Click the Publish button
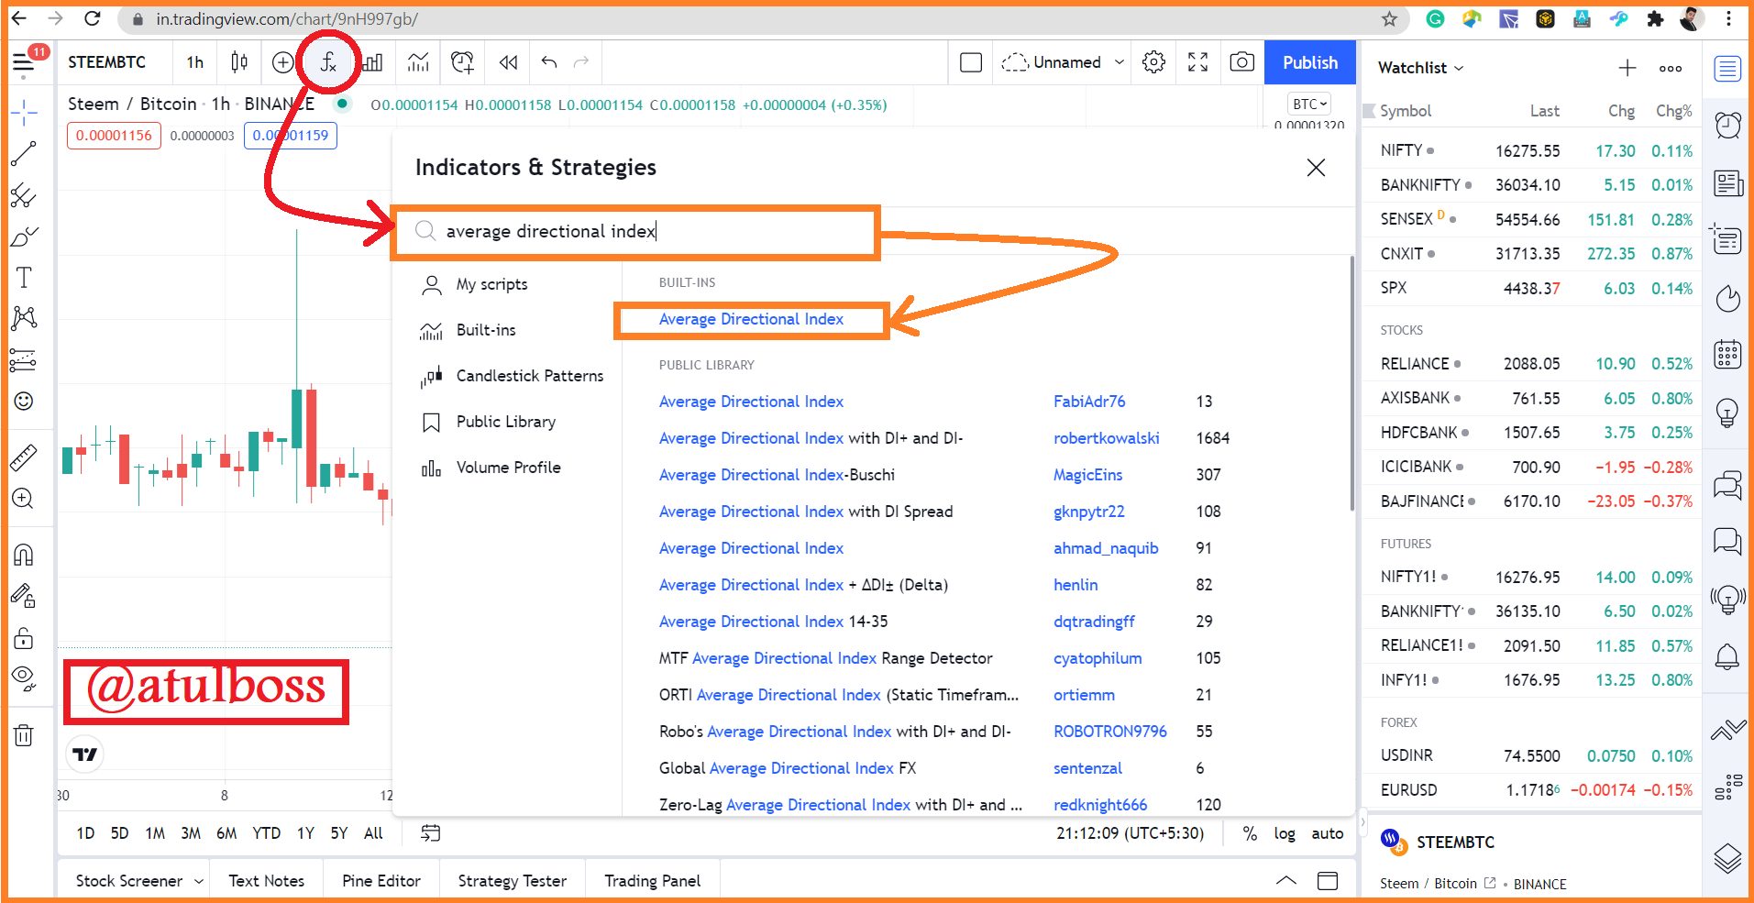Viewport: 1754px width, 903px height. click(x=1309, y=62)
